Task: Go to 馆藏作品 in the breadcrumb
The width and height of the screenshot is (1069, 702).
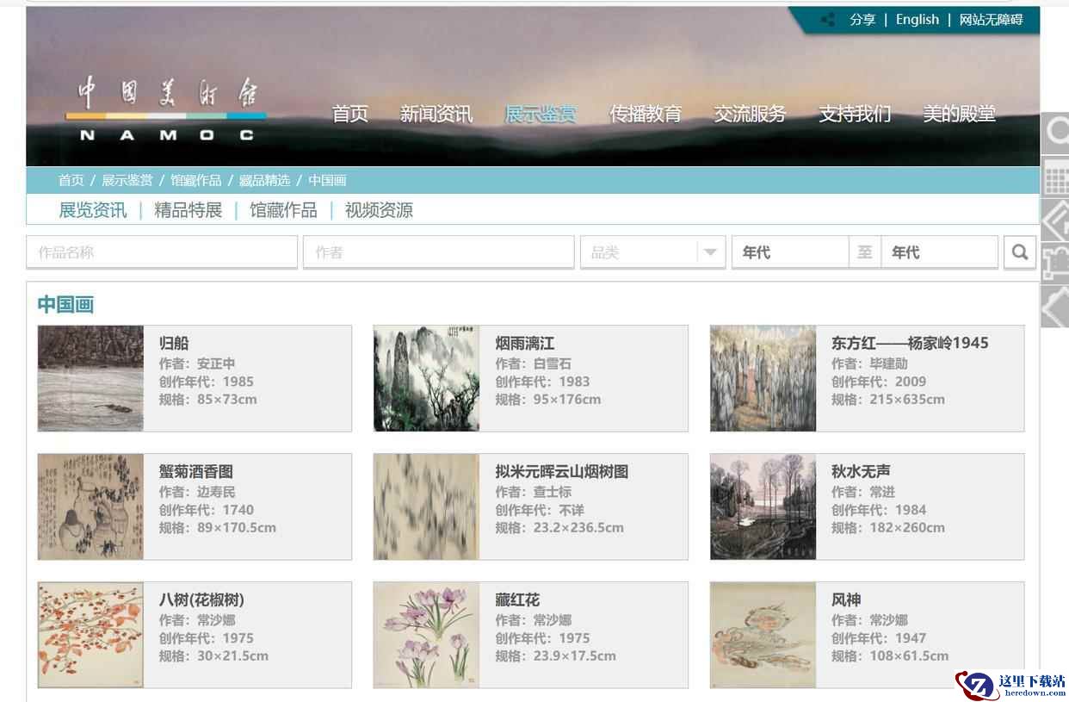Action: click(x=196, y=180)
